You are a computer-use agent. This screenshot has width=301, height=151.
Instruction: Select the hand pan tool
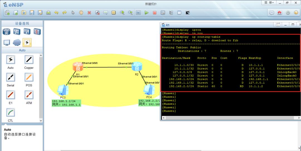click(x=81, y=13)
